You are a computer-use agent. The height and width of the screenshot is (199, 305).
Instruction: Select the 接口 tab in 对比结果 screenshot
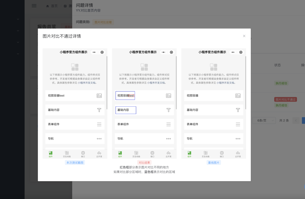152,154
